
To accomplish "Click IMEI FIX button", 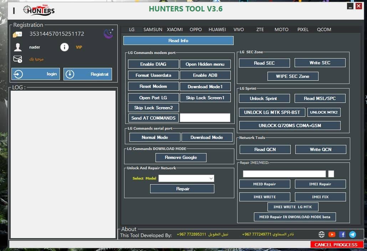I will click(320, 197).
